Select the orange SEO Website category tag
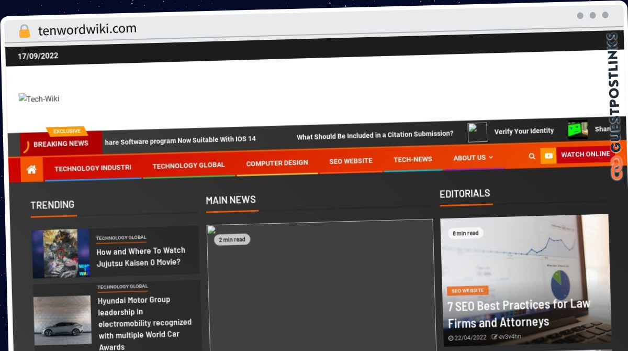This screenshot has width=628, height=351. (x=467, y=291)
